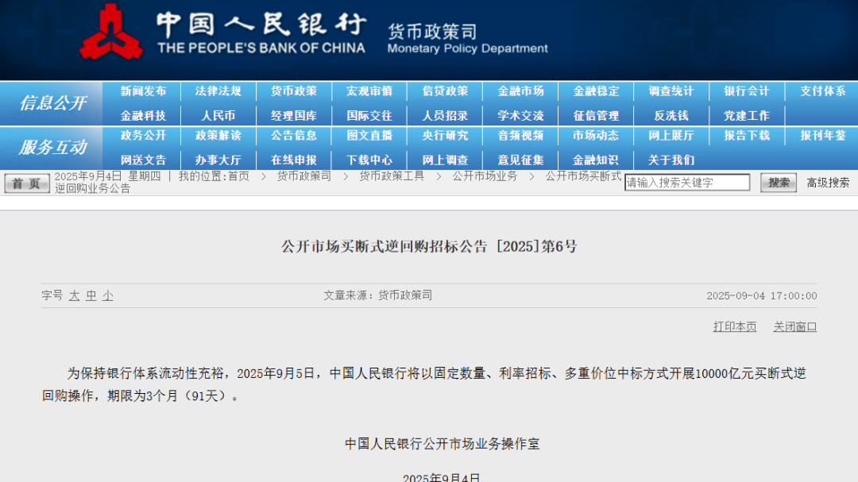Go to the 公告信息 section

click(294, 136)
